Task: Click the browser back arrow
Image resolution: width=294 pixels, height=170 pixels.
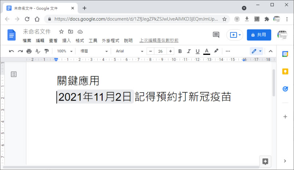Action: coord(7,19)
